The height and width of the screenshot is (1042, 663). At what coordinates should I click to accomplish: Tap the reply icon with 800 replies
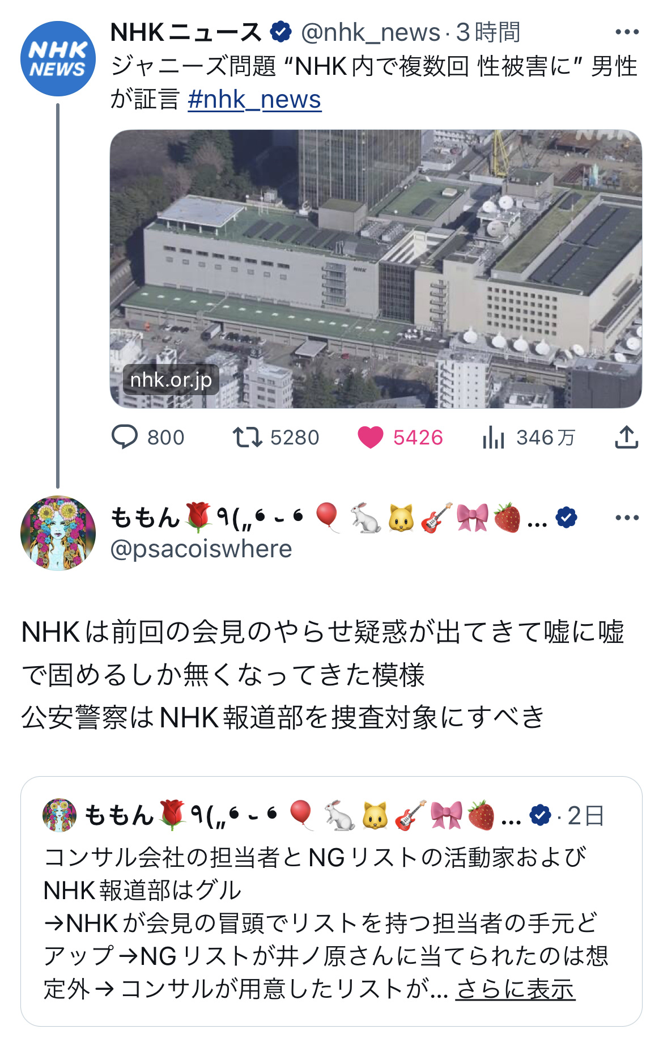pos(125,438)
